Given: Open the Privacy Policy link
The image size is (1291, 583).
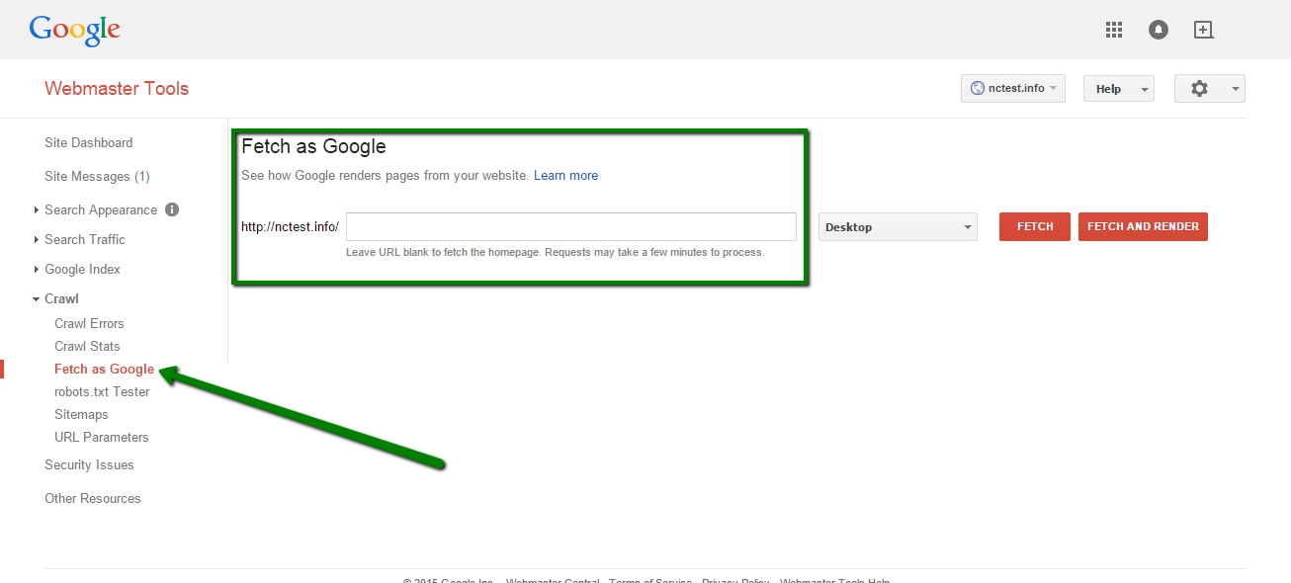Looking at the screenshot, I should [734, 580].
